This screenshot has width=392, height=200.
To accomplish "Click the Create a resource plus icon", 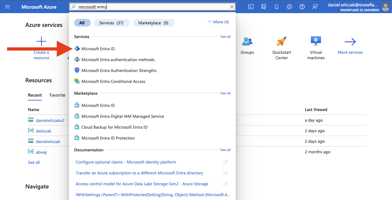I will (x=41, y=42).
